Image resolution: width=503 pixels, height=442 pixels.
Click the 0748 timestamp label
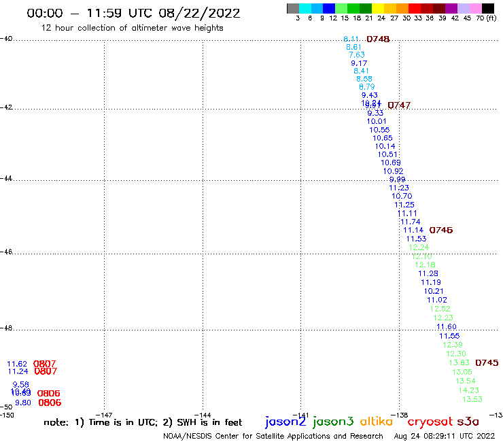[x=378, y=39]
